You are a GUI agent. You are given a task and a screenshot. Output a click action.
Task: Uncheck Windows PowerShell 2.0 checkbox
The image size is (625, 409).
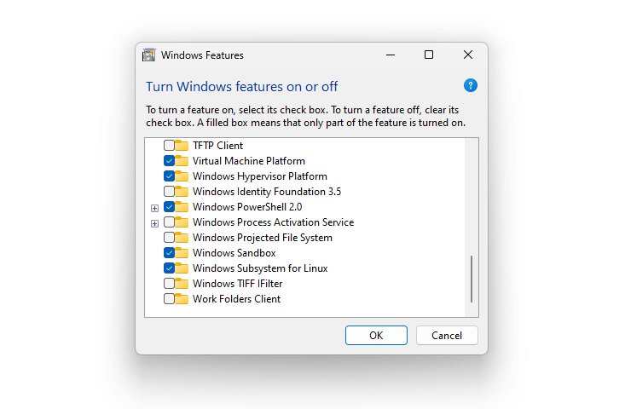click(169, 207)
